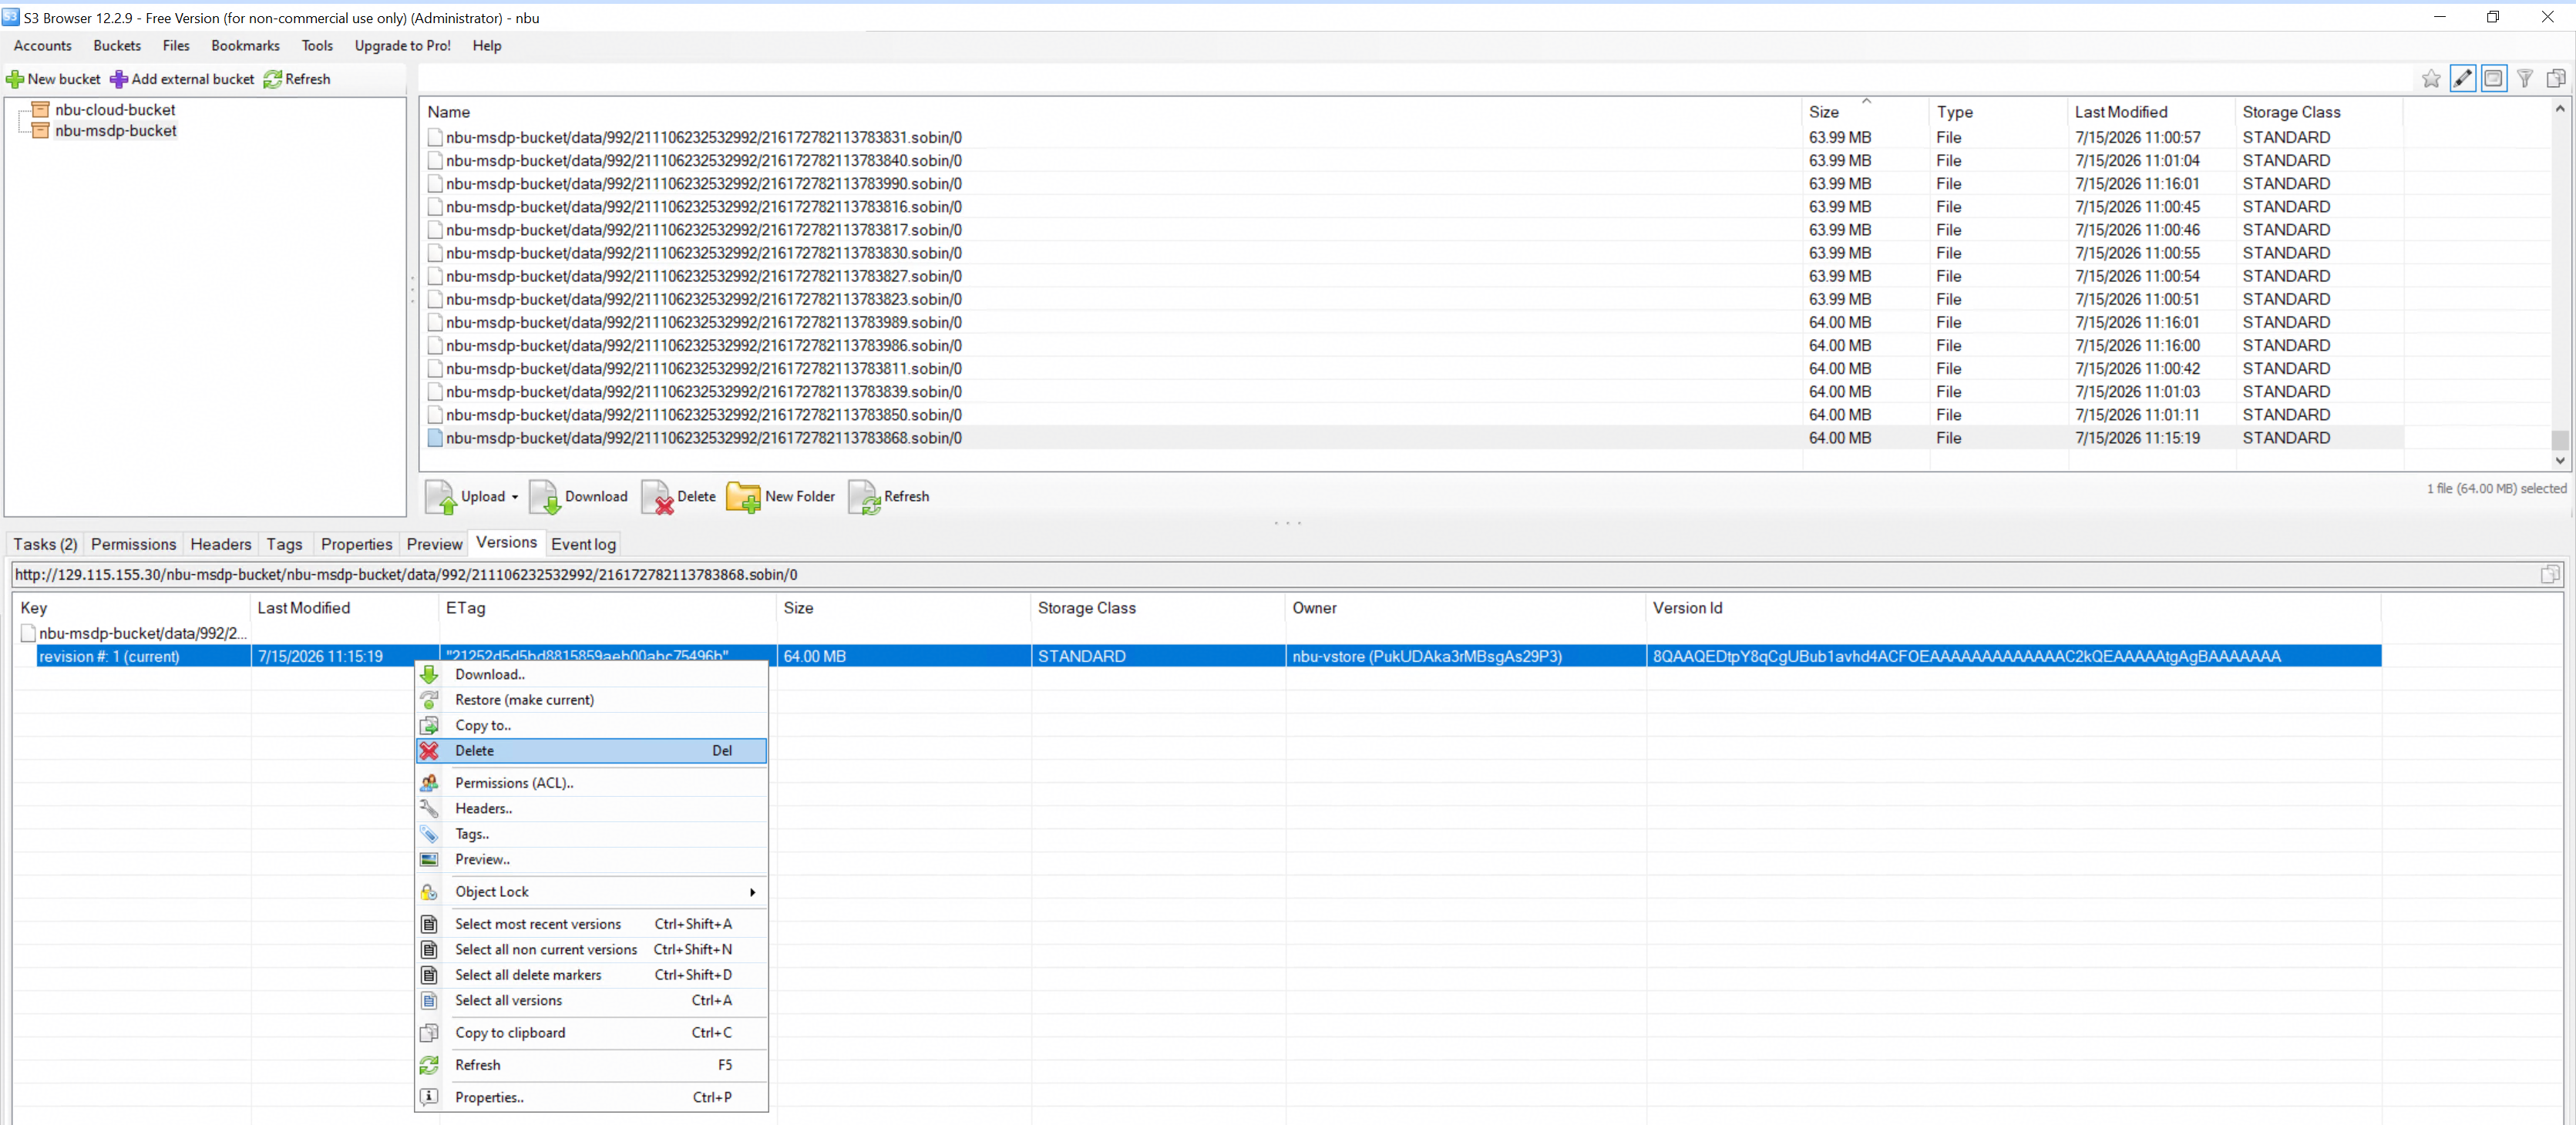
Task: Sort file list by Size column
Action: click(1864, 112)
